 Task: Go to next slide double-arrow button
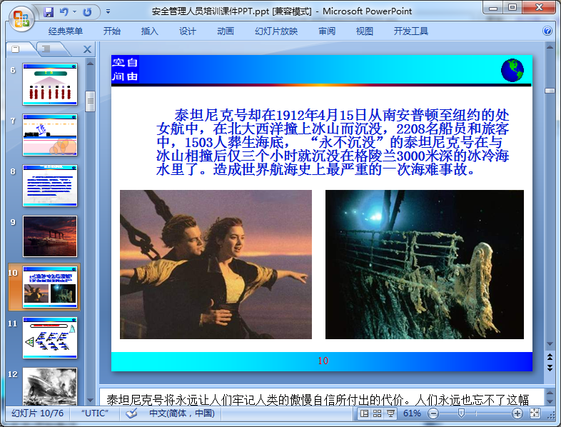550,368
